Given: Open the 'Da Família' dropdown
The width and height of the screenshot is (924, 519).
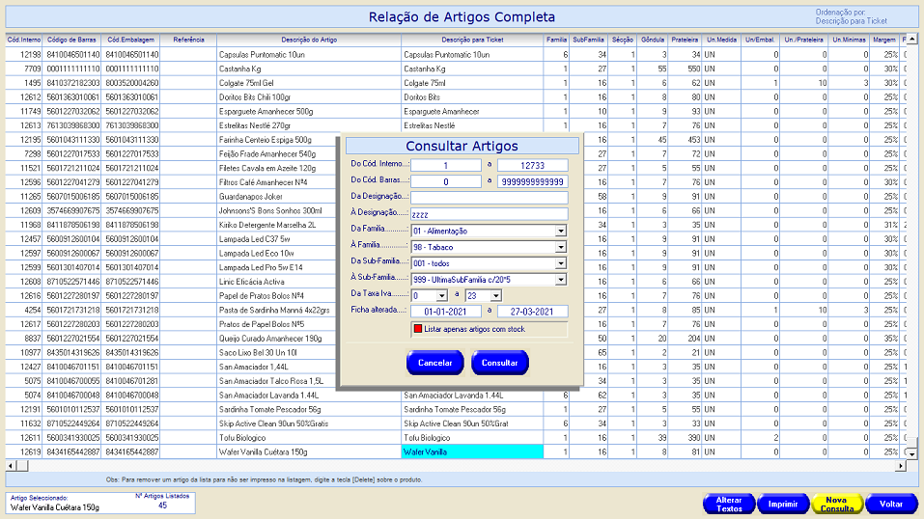Looking at the screenshot, I should tap(560, 231).
